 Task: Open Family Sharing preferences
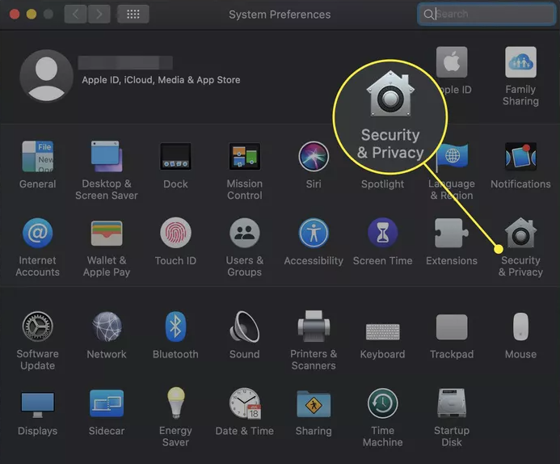[x=520, y=62]
